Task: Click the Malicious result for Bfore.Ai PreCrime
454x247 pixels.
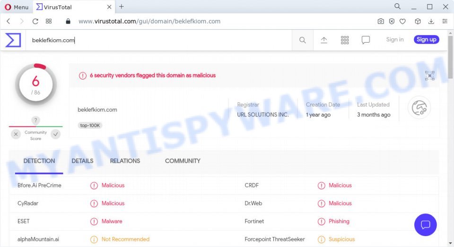Action: [x=113, y=185]
